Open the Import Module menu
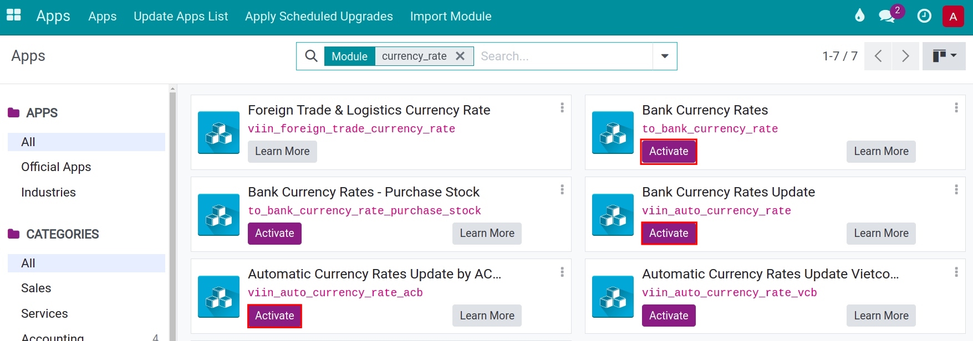973x341 pixels. (x=451, y=17)
